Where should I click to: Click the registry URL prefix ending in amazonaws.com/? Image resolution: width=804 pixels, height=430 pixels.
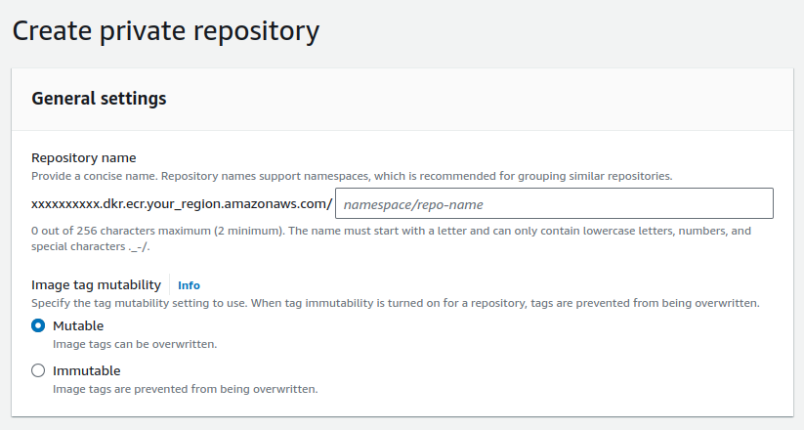182,204
